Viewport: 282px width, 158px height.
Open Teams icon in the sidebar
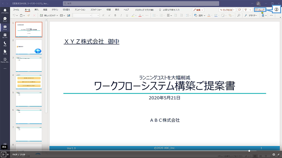[5, 28]
